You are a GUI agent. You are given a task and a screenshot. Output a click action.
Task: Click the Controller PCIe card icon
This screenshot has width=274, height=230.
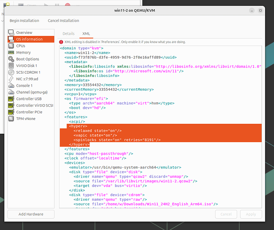pyautogui.click(x=11, y=112)
